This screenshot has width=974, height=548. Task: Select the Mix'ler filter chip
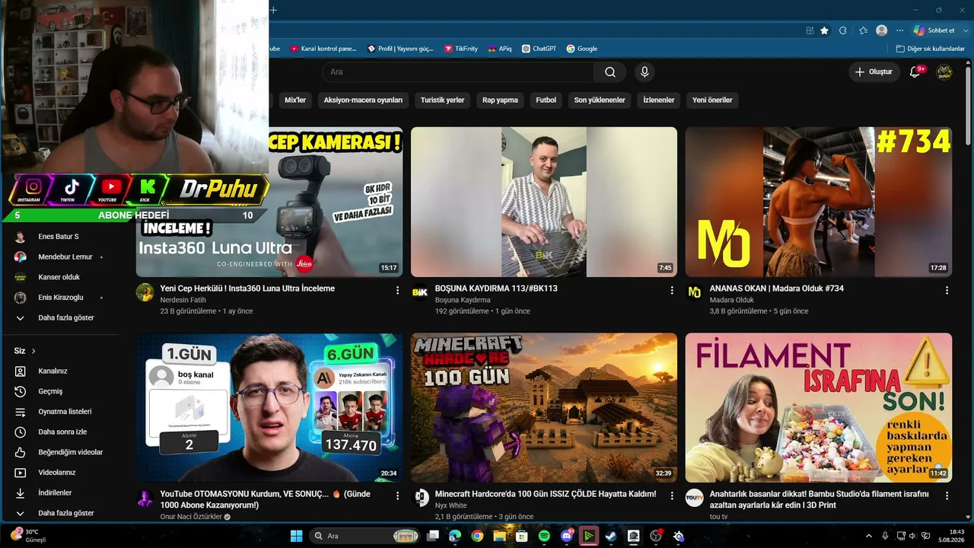tap(295, 100)
